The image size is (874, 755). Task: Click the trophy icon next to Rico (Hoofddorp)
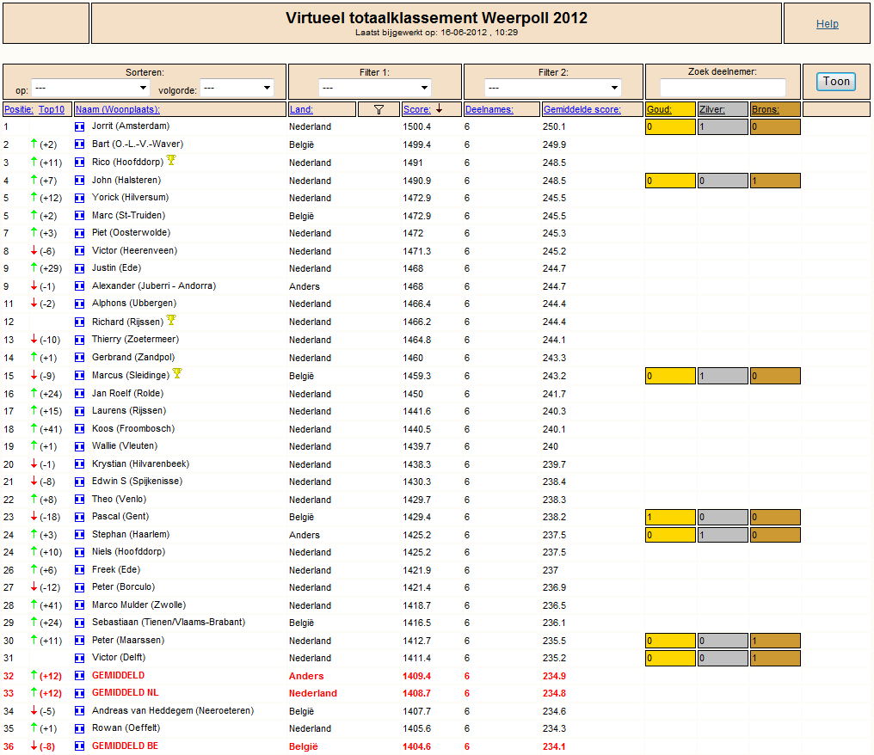click(171, 161)
